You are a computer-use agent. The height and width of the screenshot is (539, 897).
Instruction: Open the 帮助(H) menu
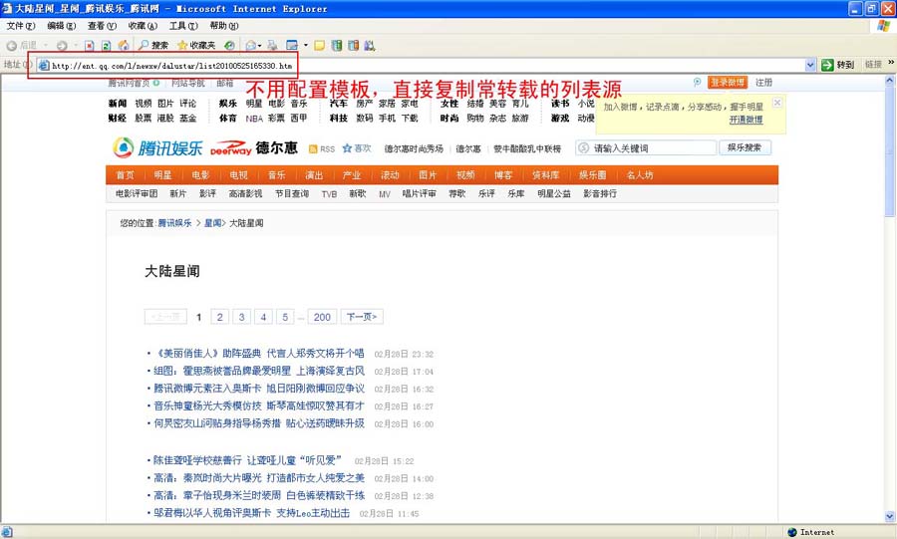coord(223,26)
